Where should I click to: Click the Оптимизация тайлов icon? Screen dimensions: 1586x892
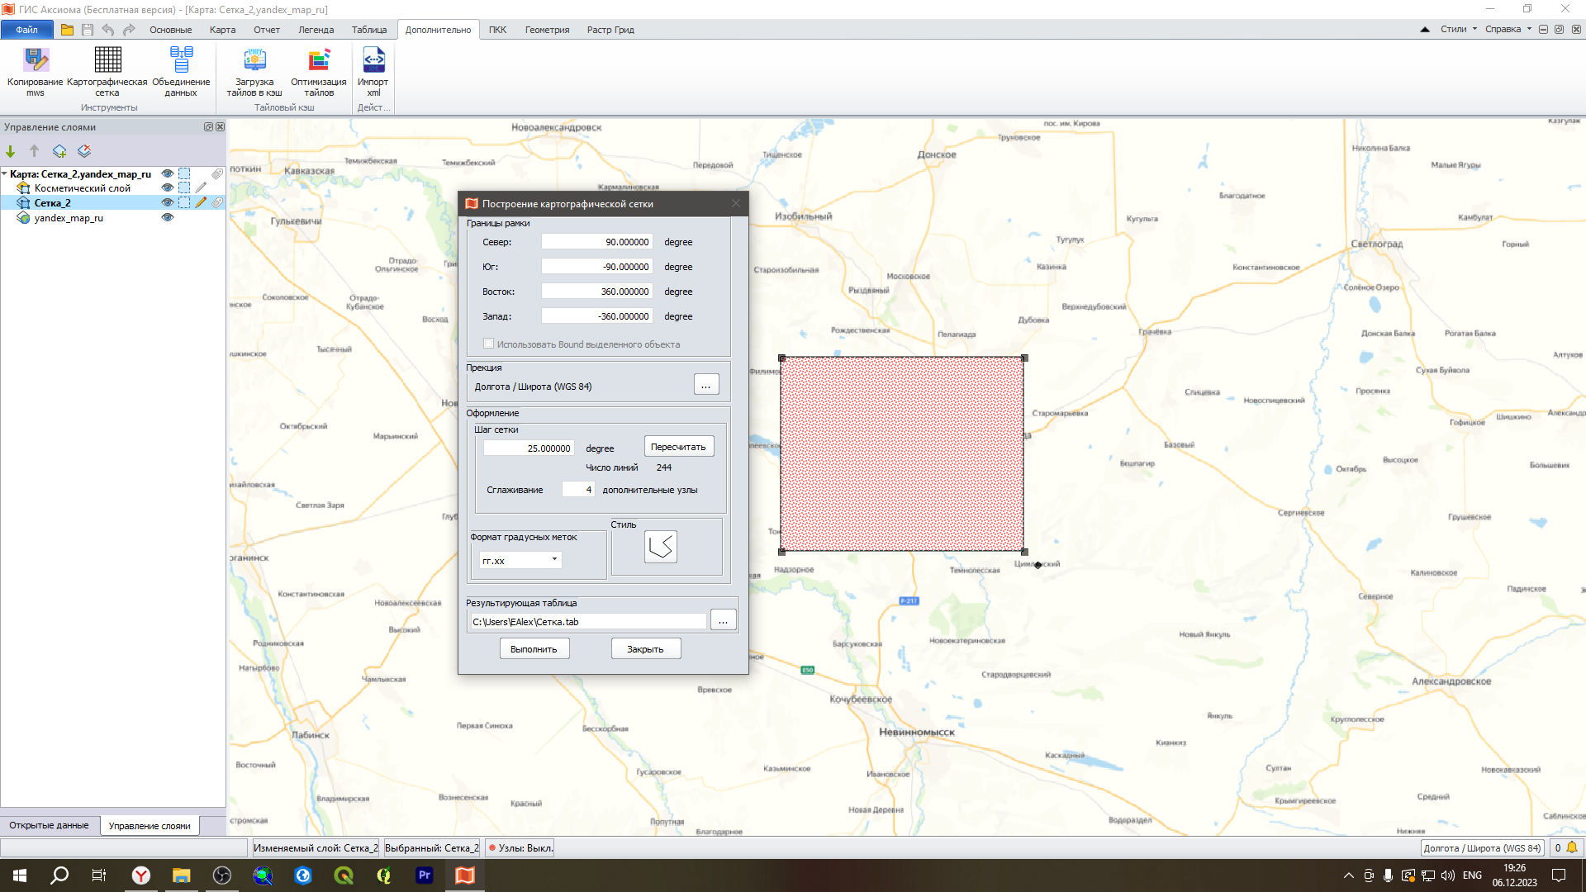[x=319, y=60]
